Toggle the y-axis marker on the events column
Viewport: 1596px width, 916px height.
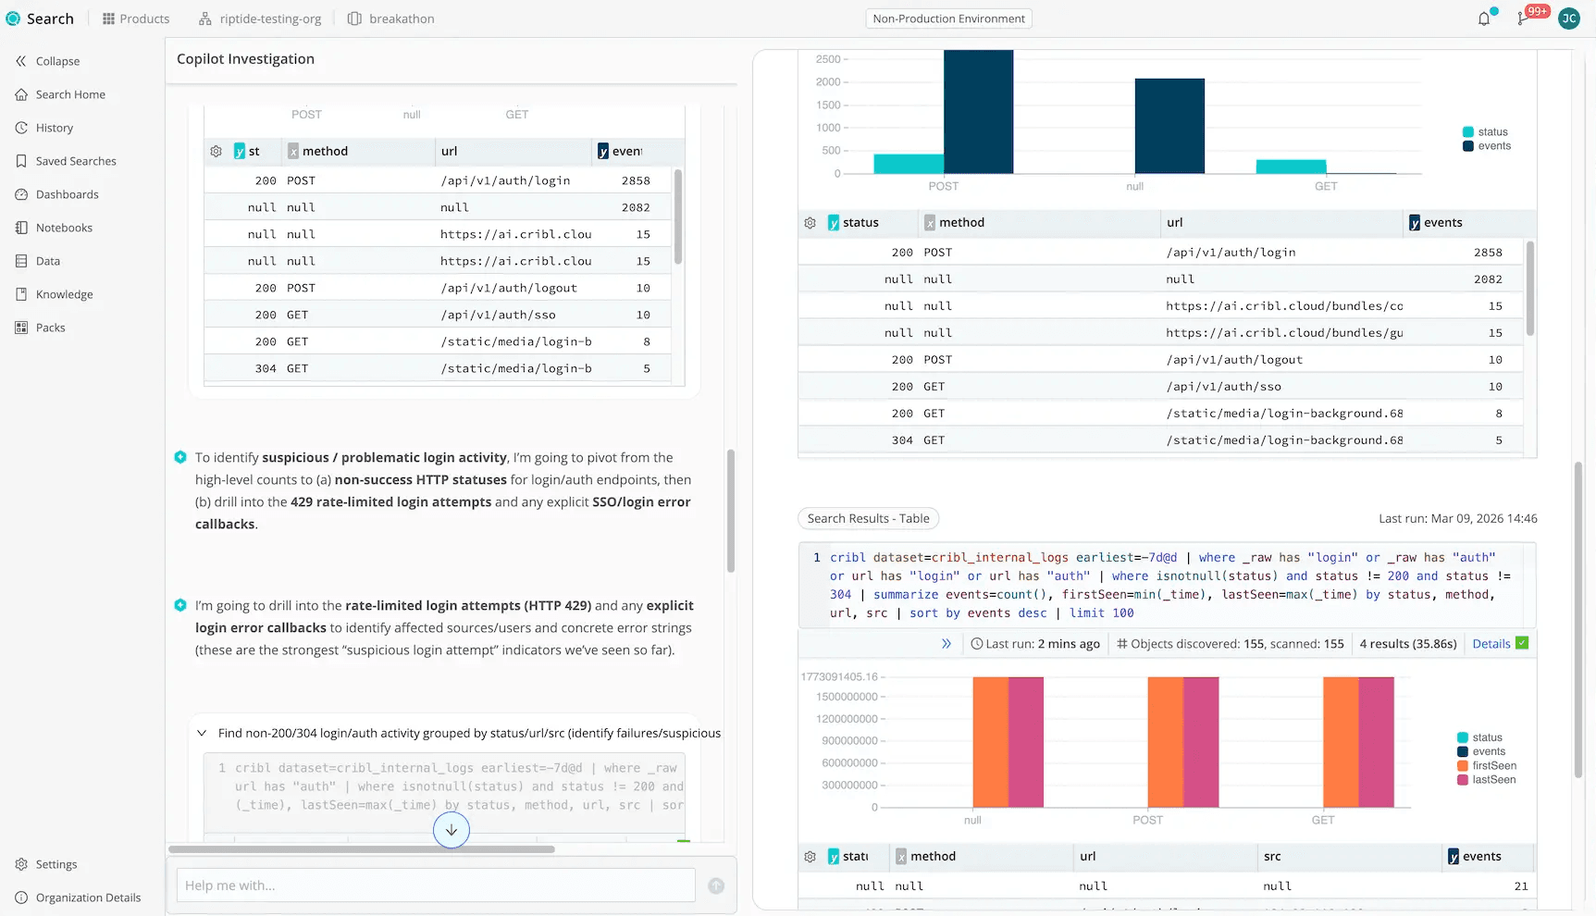click(1415, 222)
